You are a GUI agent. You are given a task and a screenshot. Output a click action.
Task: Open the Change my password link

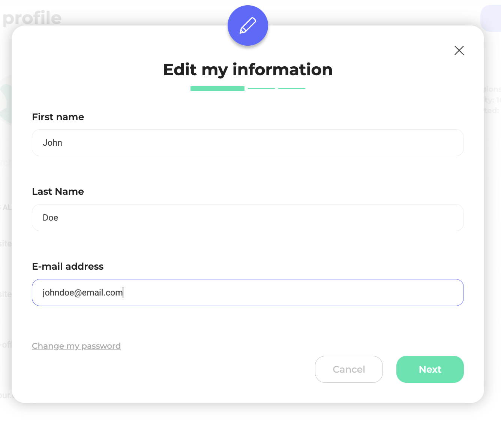pos(76,346)
